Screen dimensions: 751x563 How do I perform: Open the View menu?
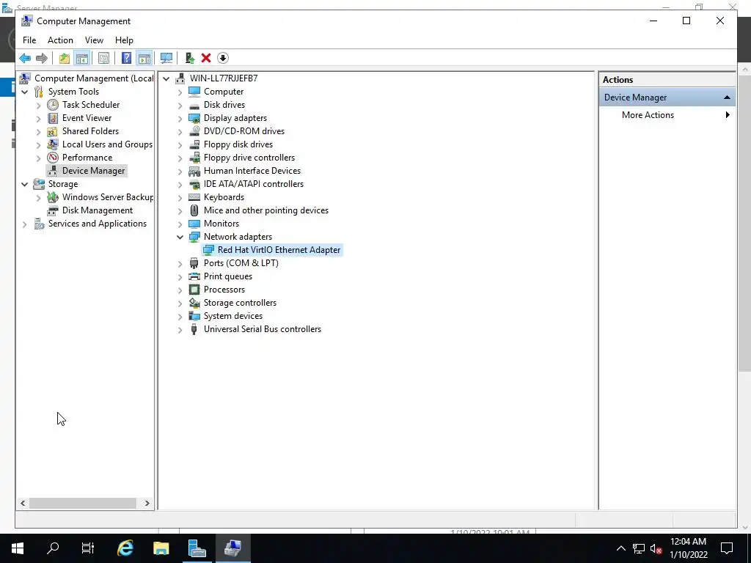[94, 40]
